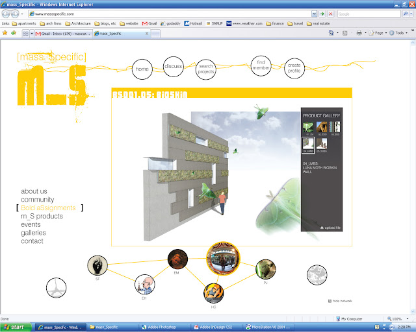The height and width of the screenshot is (332, 416).
Task: Open the search options dropdown arrow
Action: (x=411, y=14)
